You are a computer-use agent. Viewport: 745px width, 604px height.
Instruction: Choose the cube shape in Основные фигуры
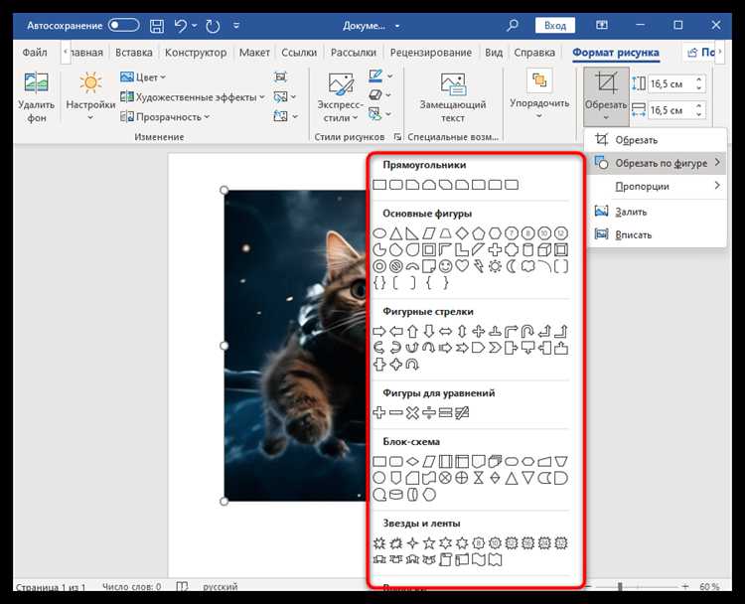[x=544, y=250]
